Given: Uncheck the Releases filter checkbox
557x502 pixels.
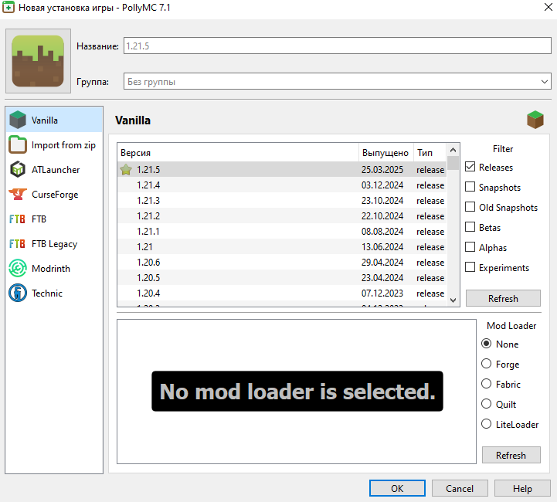Looking at the screenshot, I should (x=470, y=167).
